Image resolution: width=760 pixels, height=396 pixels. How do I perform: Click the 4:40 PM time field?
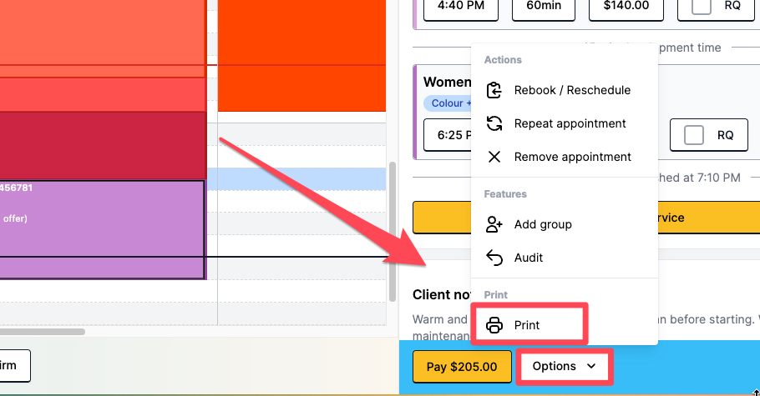[x=461, y=7]
